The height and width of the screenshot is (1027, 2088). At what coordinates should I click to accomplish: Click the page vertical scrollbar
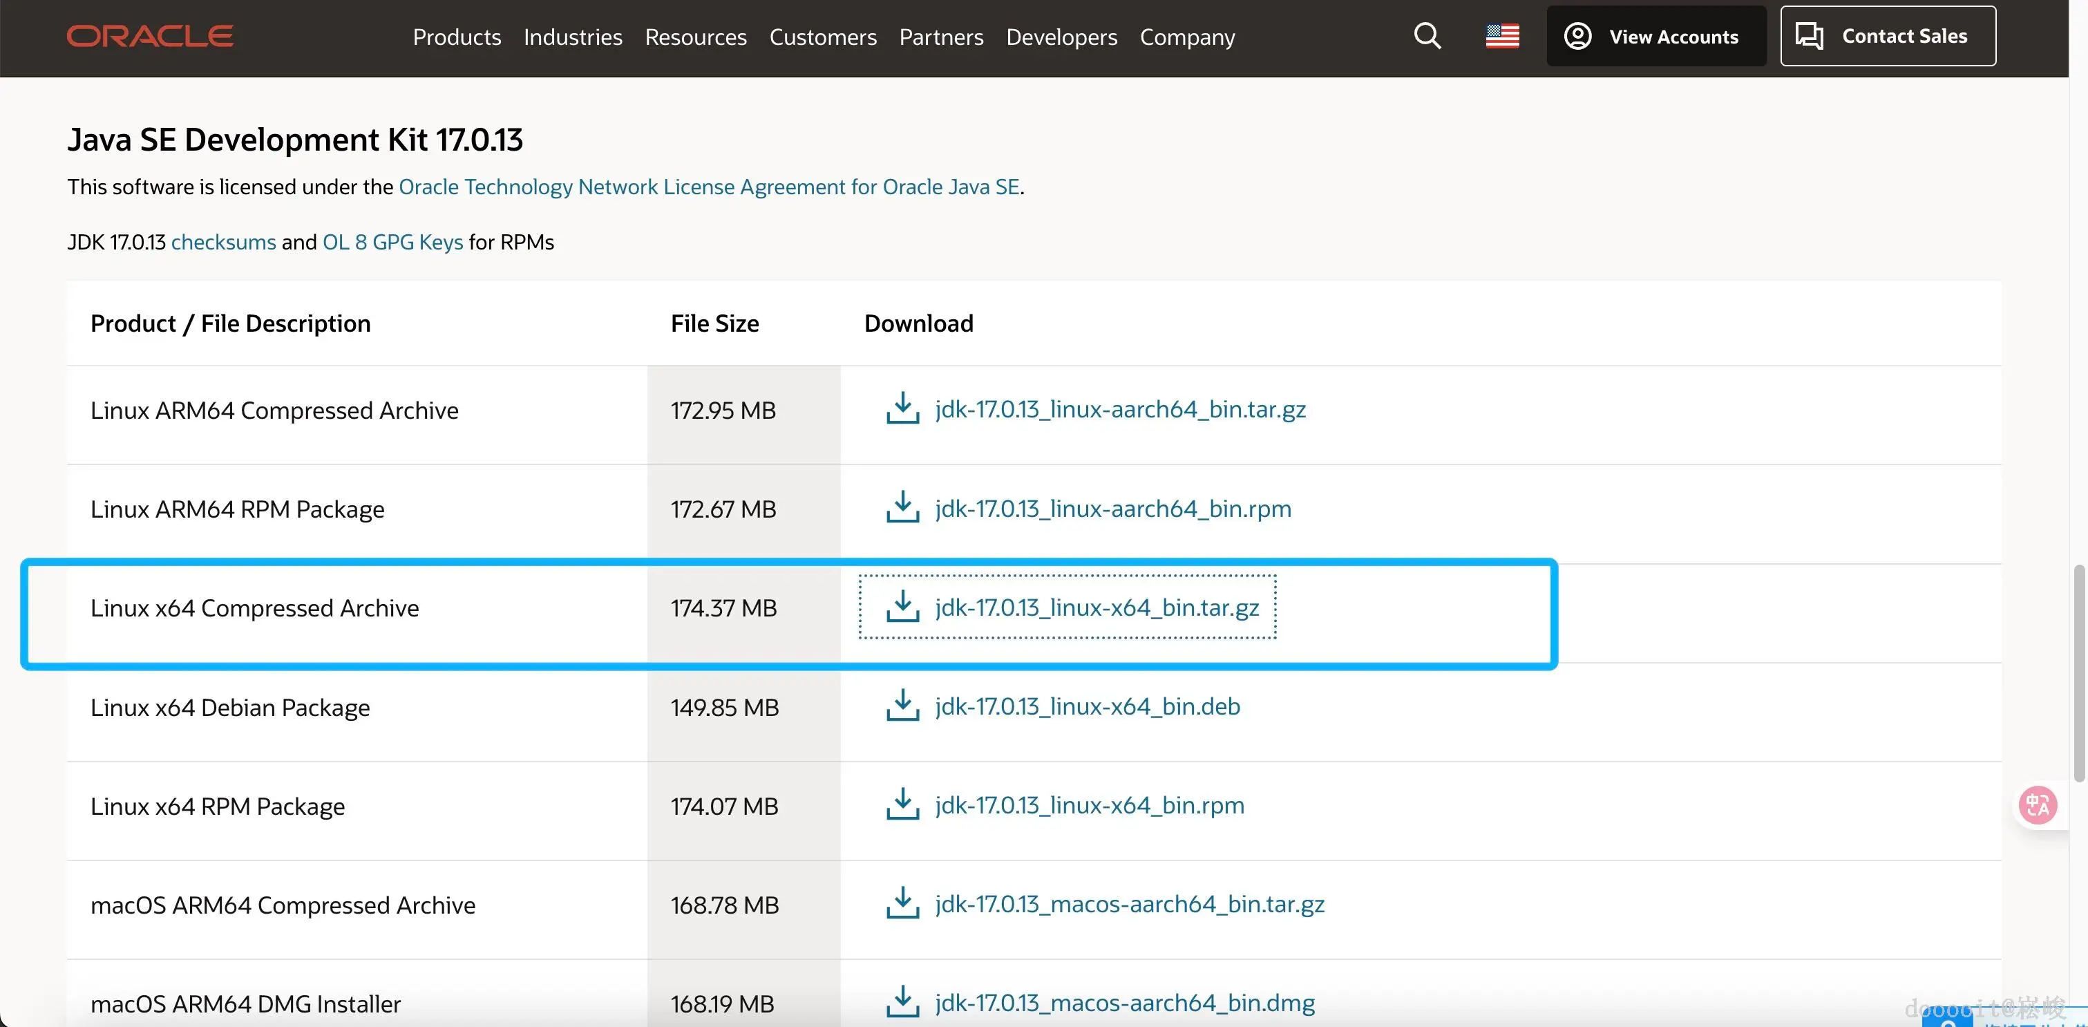coord(2080,672)
